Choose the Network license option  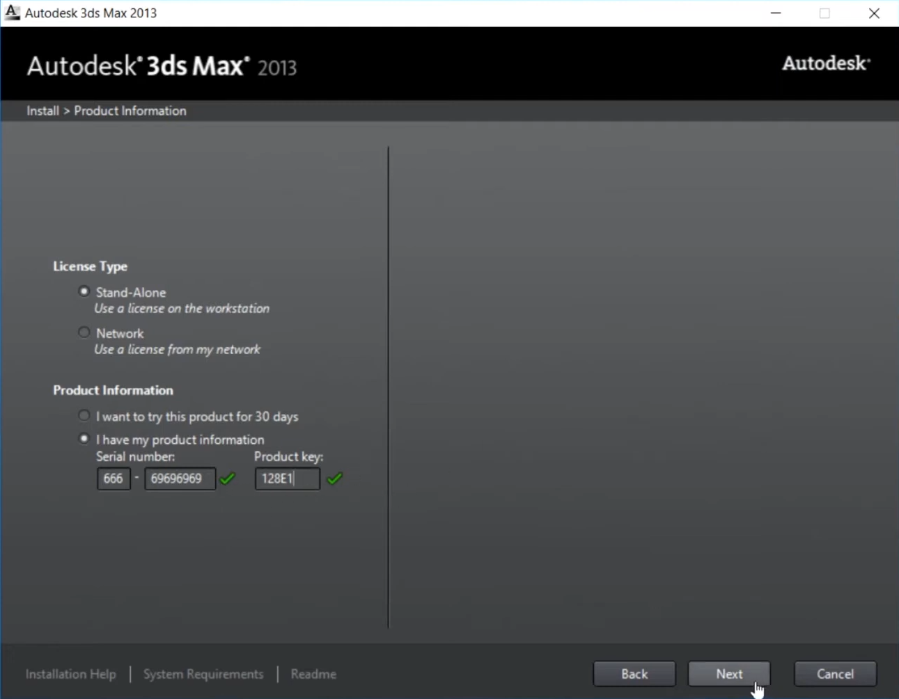tap(84, 332)
